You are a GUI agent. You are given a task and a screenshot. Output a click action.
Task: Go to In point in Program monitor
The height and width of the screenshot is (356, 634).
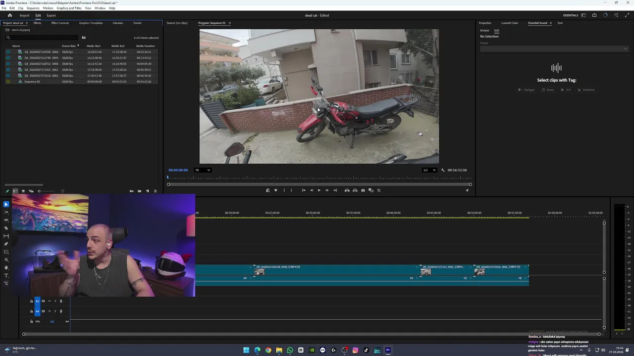point(304,190)
